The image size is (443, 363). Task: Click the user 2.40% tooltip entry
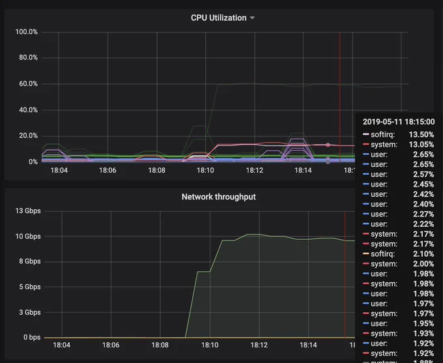pyautogui.click(x=398, y=204)
